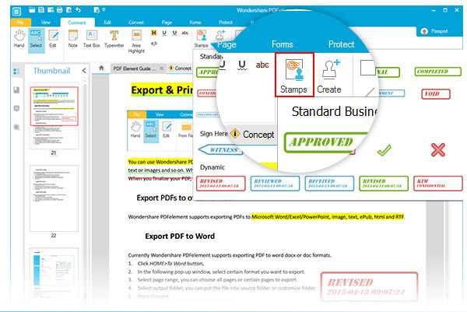The height and width of the screenshot is (312, 467).
Task: Click the Sign Here stamps section label
Action: click(x=213, y=134)
